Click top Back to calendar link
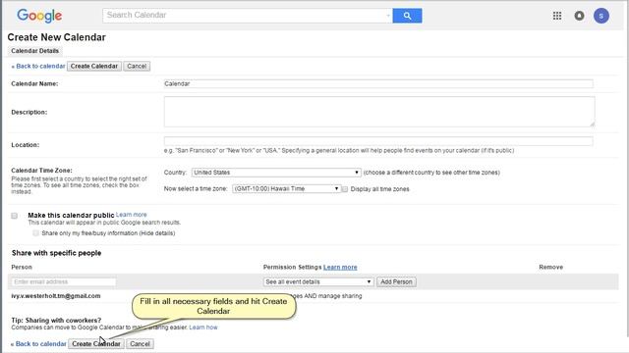Image resolution: width=629 pixels, height=353 pixels. coord(38,66)
